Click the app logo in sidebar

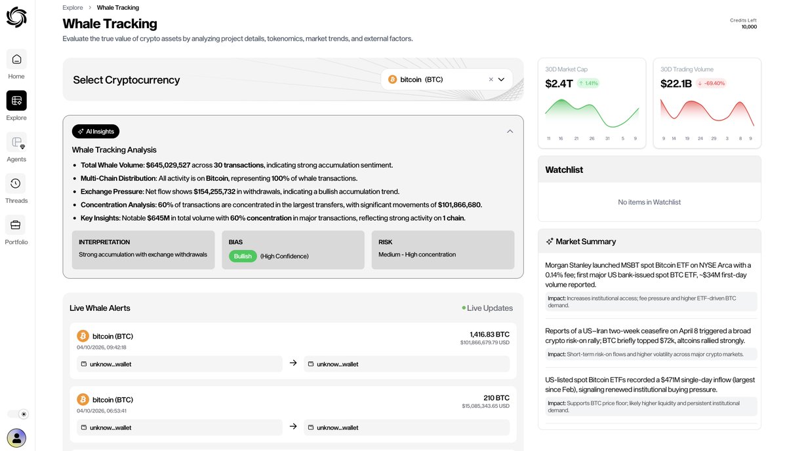coord(16,17)
